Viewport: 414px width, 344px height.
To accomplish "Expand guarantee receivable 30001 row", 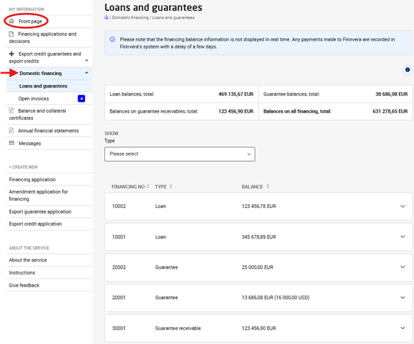I will coord(402,328).
